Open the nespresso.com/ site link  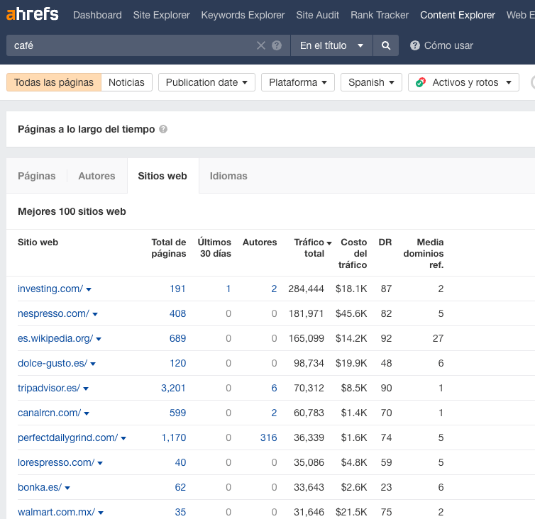(53, 313)
